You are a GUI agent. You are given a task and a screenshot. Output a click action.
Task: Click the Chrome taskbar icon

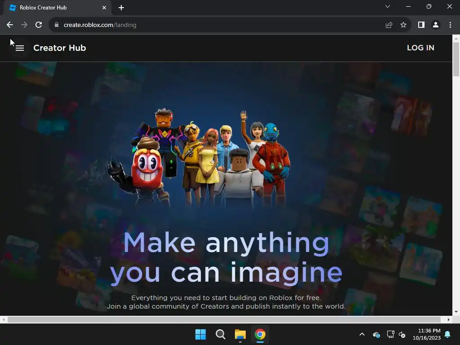click(260, 334)
